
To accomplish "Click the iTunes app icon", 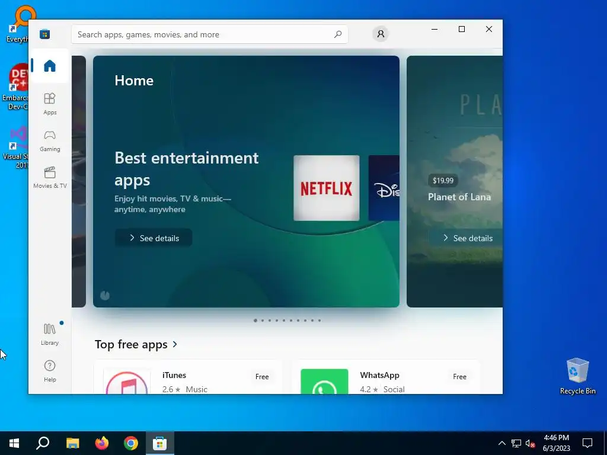I will [x=127, y=382].
